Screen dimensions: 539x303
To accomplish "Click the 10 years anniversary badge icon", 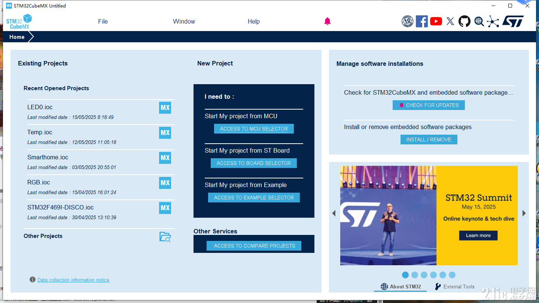I will pyautogui.click(x=407, y=21).
